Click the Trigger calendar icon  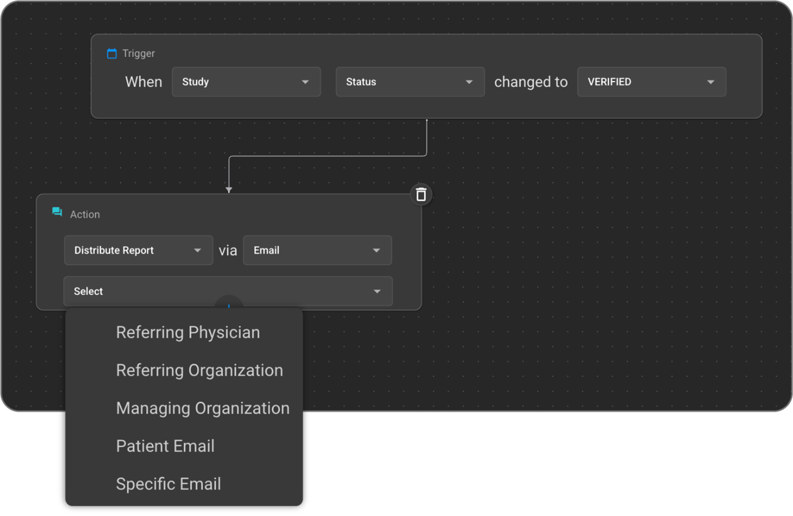click(112, 53)
